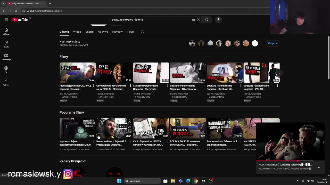
Task: Start voice search with the microphone
Action: 218,20
